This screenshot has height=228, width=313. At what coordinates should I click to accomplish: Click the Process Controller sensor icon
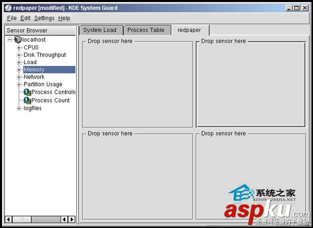tap(27, 92)
